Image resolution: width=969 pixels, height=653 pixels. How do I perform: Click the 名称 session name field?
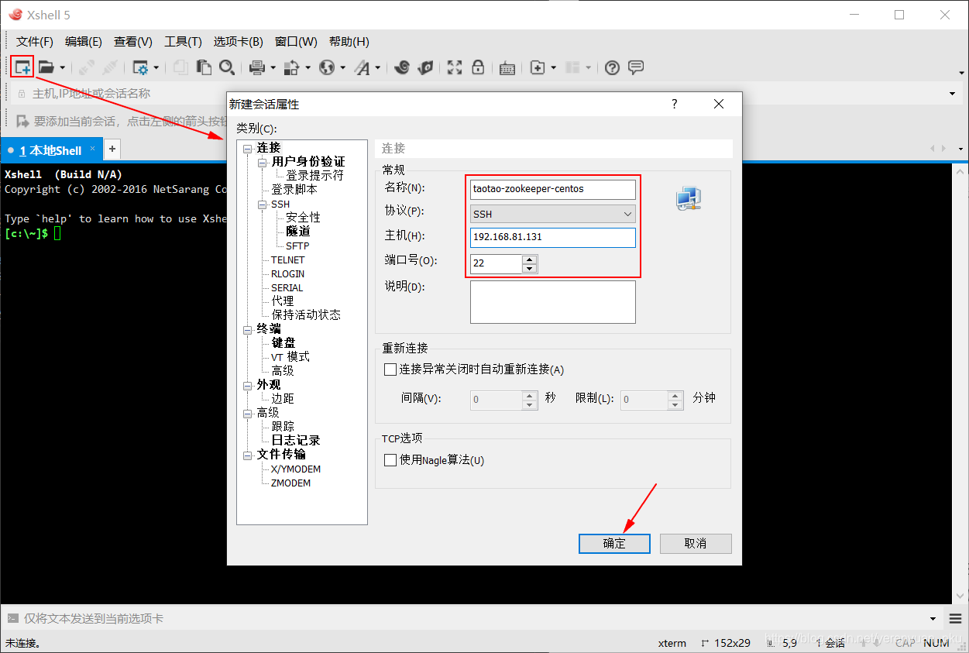pyautogui.click(x=553, y=189)
